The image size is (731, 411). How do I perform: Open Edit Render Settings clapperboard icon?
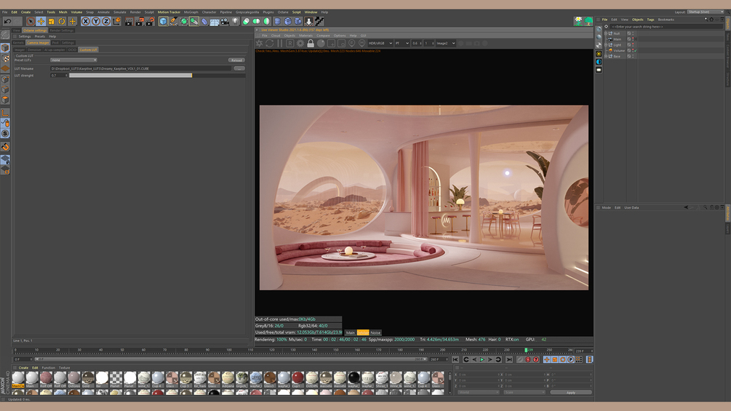click(x=150, y=21)
